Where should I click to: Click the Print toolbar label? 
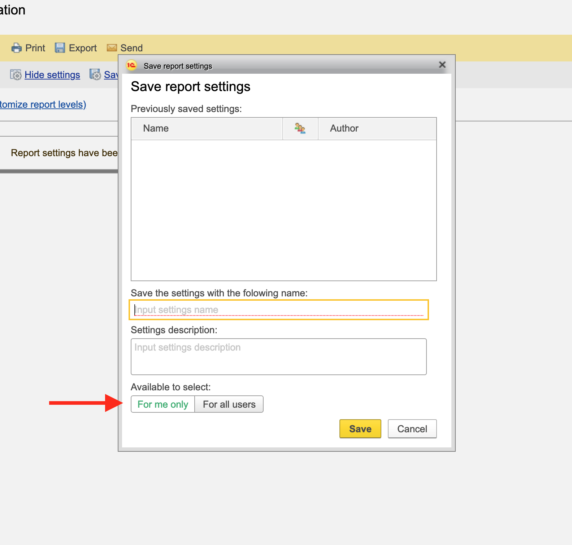point(35,48)
